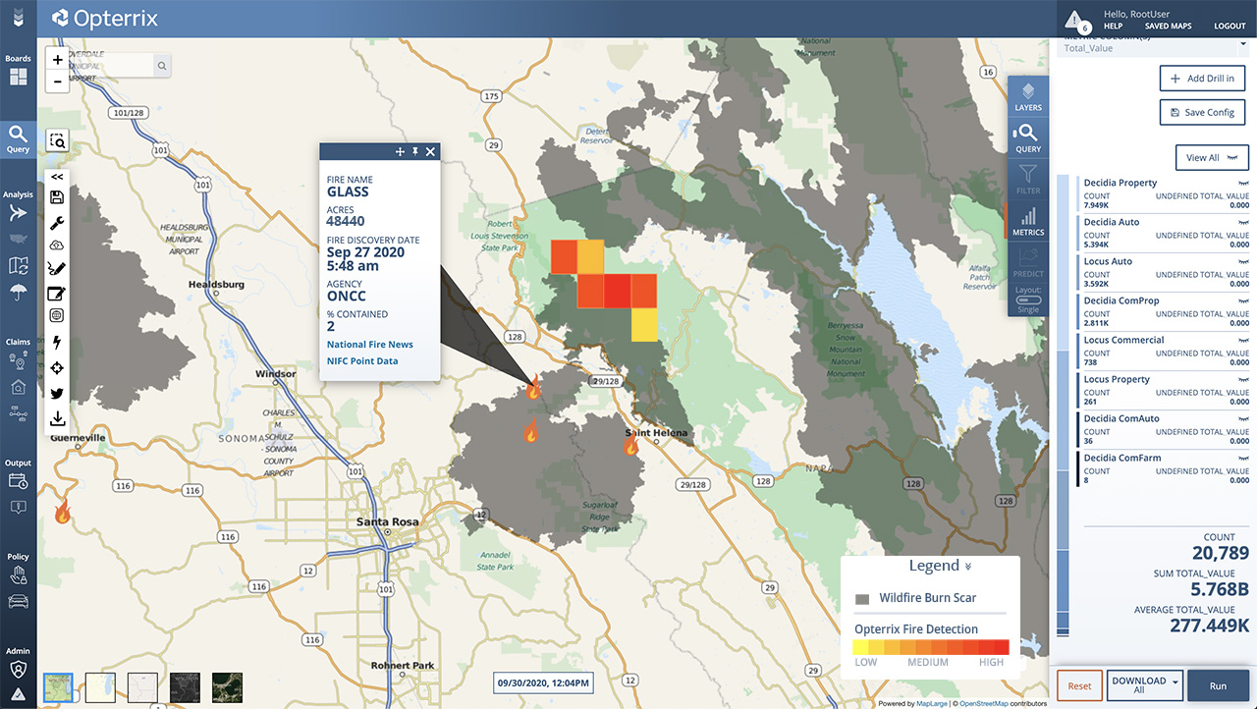This screenshot has height=709, width=1257.
Task: Switch to the Predict map tab
Action: [x=1028, y=262]
